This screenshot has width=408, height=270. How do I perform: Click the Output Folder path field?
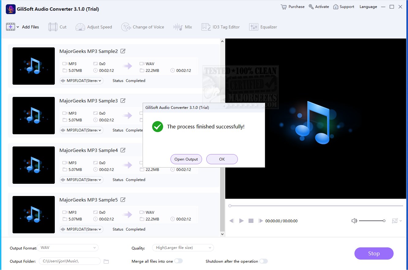pos(70,261)
